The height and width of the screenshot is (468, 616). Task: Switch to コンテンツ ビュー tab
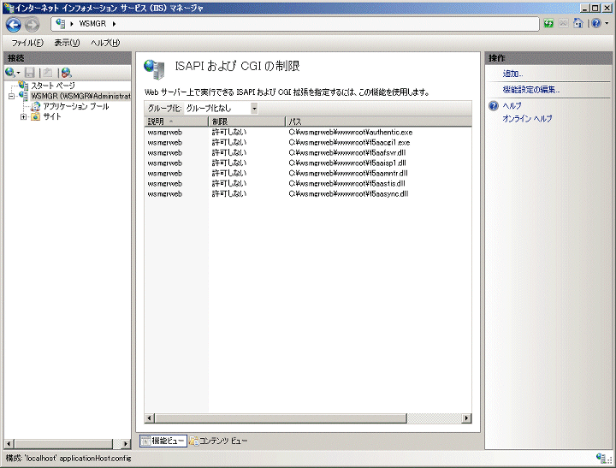coord(218,441)
